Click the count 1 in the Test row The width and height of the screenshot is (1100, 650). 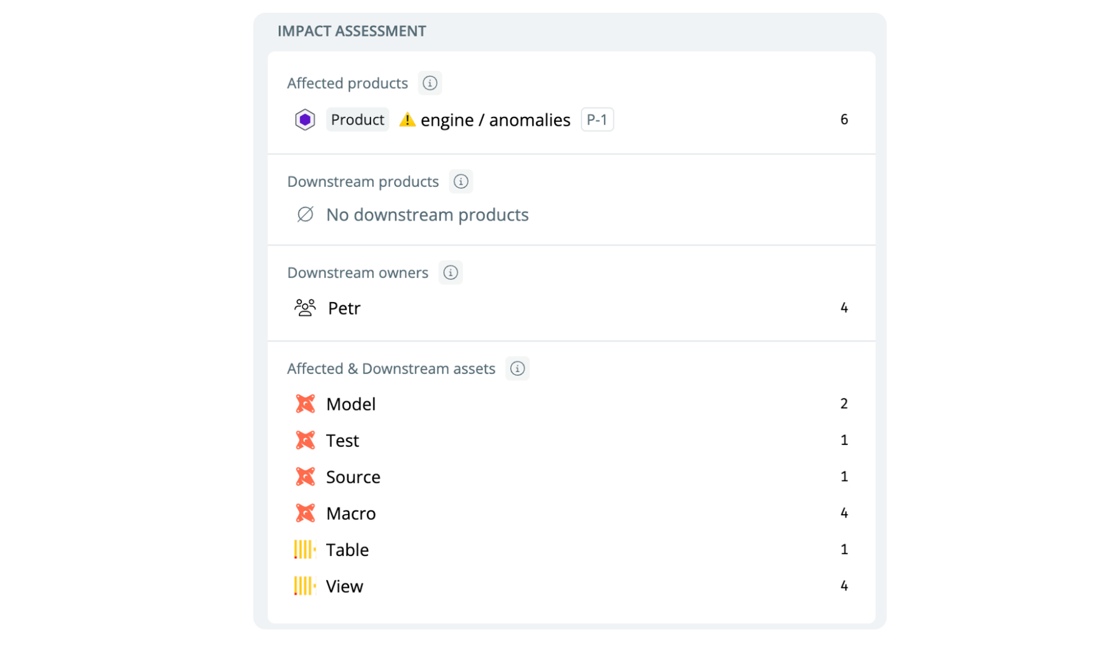844,440
